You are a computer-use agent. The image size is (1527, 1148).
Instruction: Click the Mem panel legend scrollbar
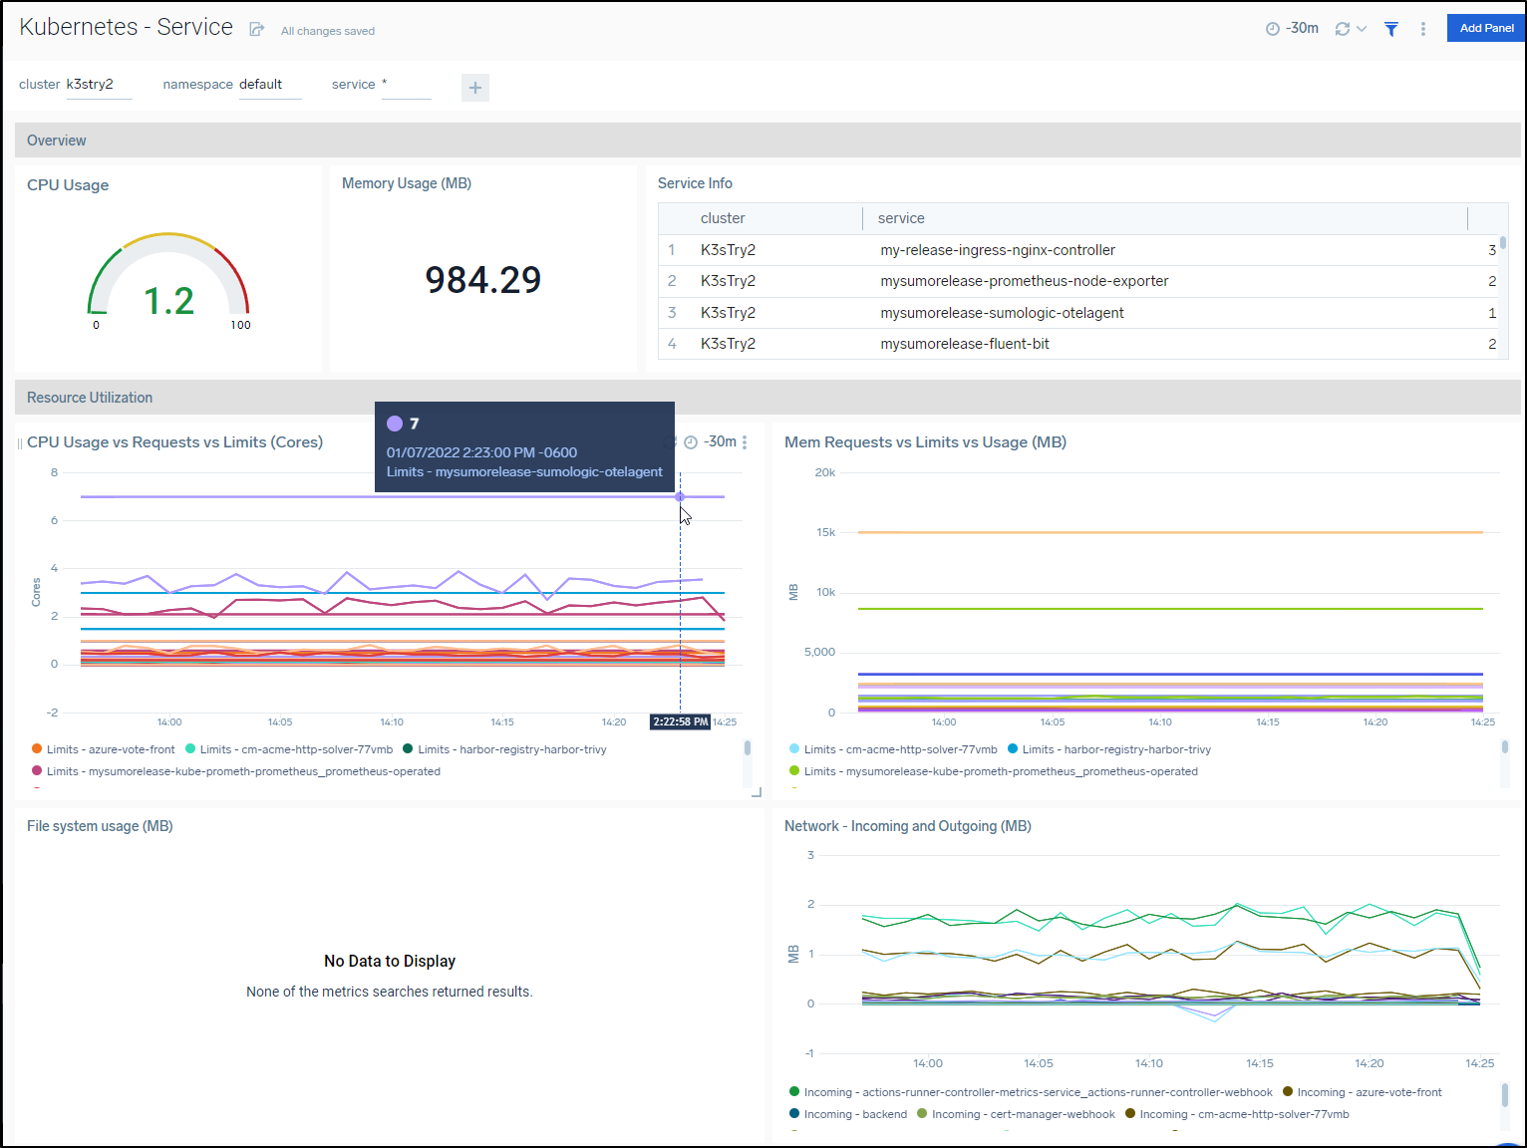(x=1505, y=746)
